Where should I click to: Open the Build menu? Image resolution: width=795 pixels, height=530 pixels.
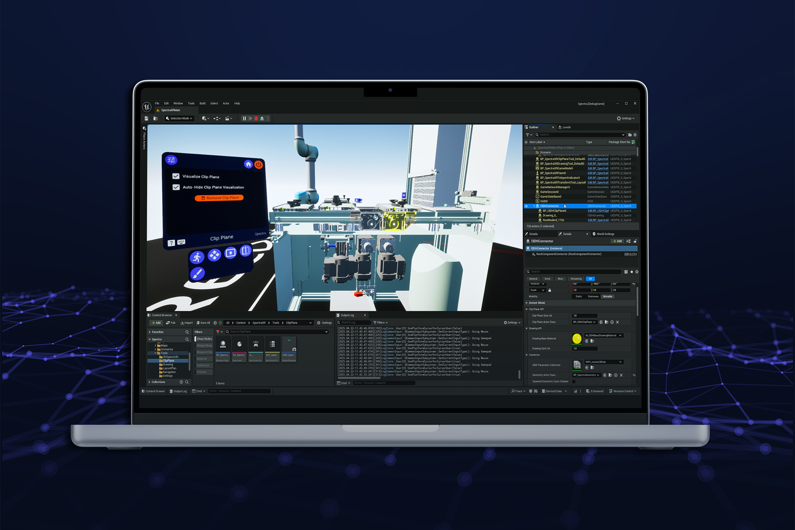203,103
